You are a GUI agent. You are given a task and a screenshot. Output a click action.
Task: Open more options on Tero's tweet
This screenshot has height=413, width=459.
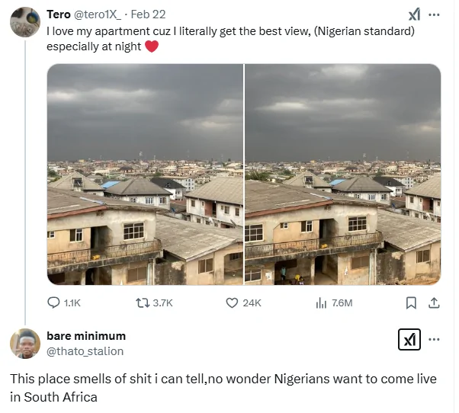point(435,14)
